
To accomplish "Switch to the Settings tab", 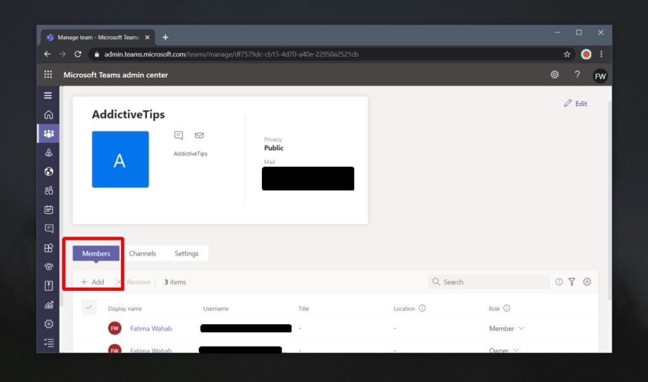I will [186, 253].
